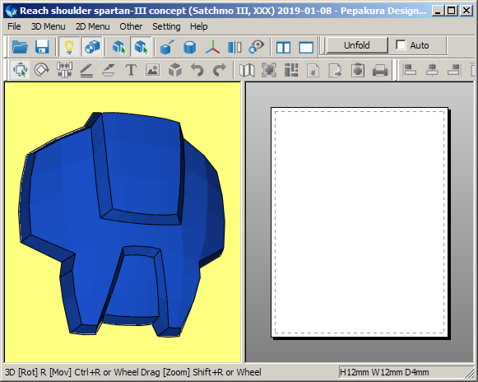Image resolution: width=478 pixels, height=382 pixels.
Task: Open a file with the folder icon
Action: click(20, 47)
